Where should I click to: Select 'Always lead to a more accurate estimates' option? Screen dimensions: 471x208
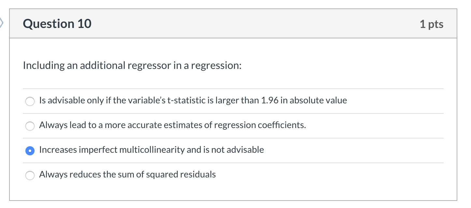pos(30,126)
